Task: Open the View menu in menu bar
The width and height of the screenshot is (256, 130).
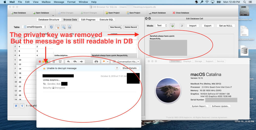Action: 36,2
